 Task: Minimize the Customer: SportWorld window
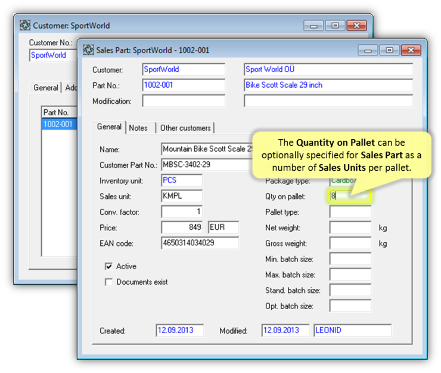[313, 26]
